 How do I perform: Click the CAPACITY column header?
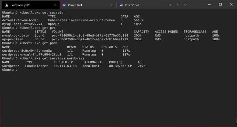click(141, 32)
